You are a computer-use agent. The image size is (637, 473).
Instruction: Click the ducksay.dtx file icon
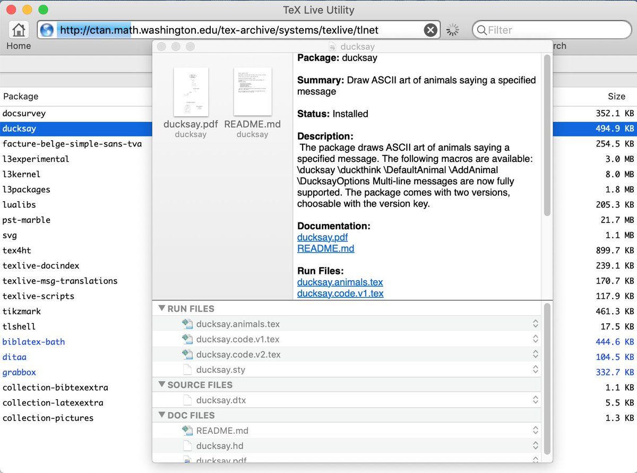click(x=187, y=400)
